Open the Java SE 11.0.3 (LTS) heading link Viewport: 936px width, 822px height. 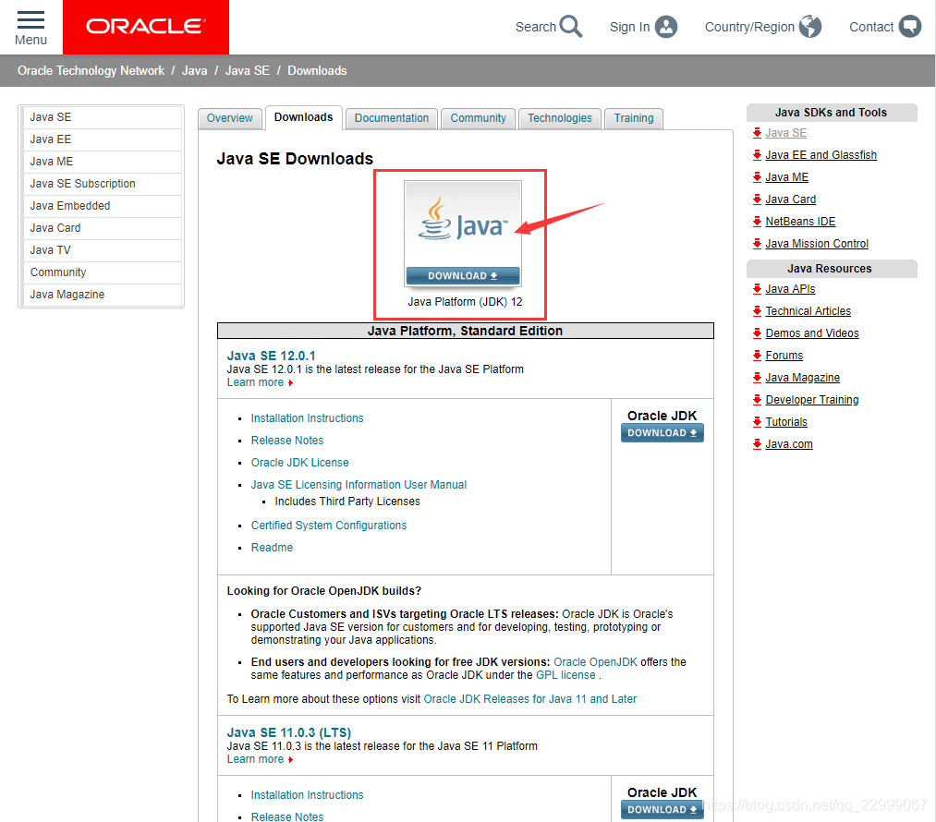[x=289, y=731]
